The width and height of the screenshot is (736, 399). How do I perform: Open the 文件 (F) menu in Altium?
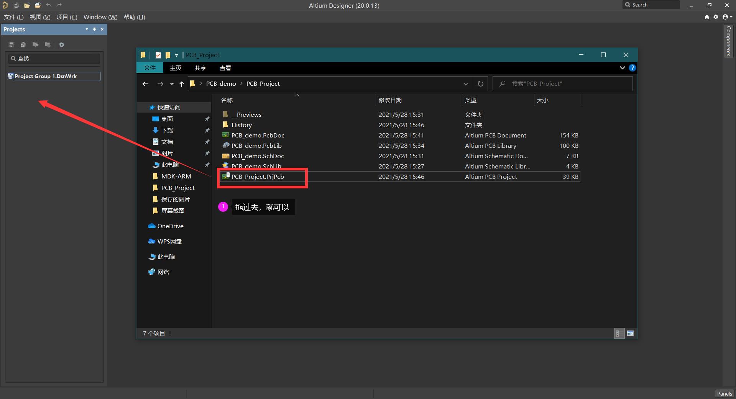coord(14,17)
